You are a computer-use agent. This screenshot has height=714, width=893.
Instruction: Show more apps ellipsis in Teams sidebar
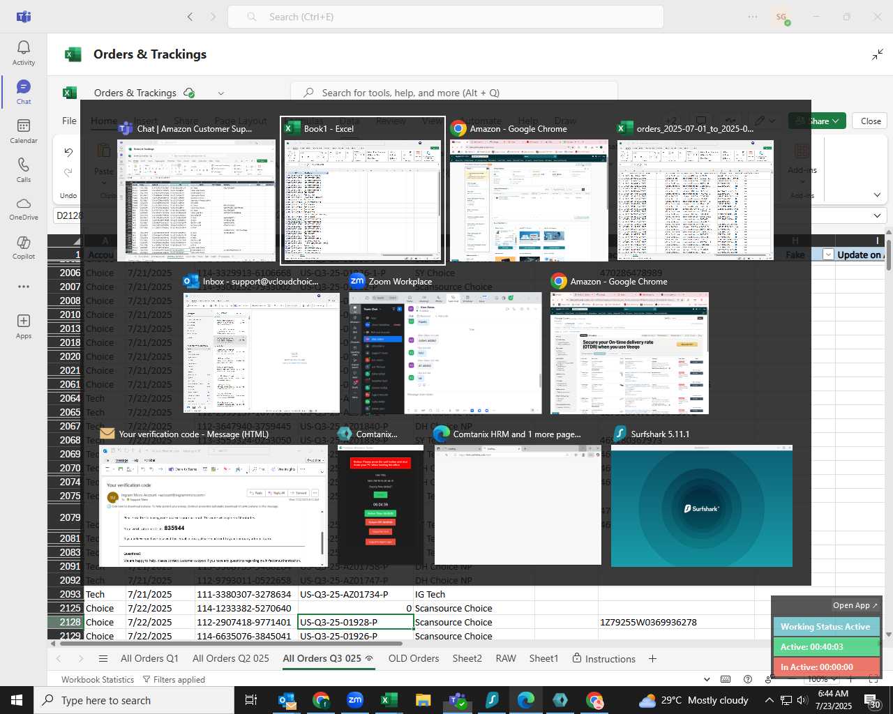[x=24, y=287]
